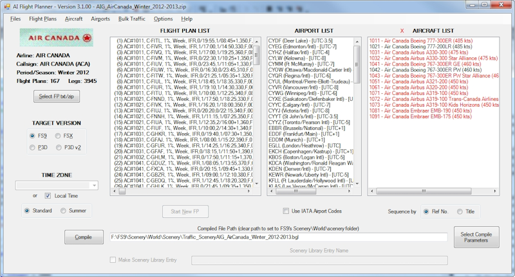Image resolution: width=515 pixels, height=277 pixels.
Task: Click aircraft list horizontal scroll left arrow
Action: (x=372, y=191)
